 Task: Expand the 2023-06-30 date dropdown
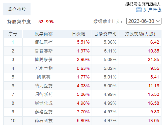point(144,21)
